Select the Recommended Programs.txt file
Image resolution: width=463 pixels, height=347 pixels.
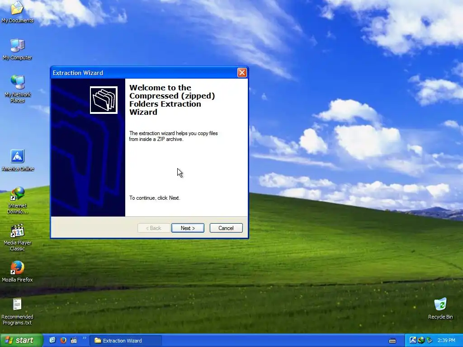click(x=18, y=312)
